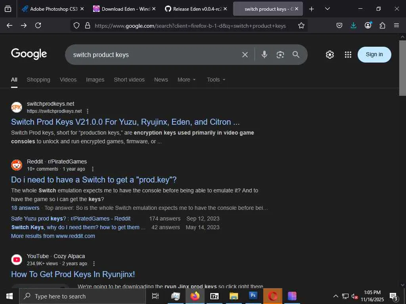Click the Google voice search microphone icon
The width and height of the screenshot is (406, 304).
[x=264, y=55]
